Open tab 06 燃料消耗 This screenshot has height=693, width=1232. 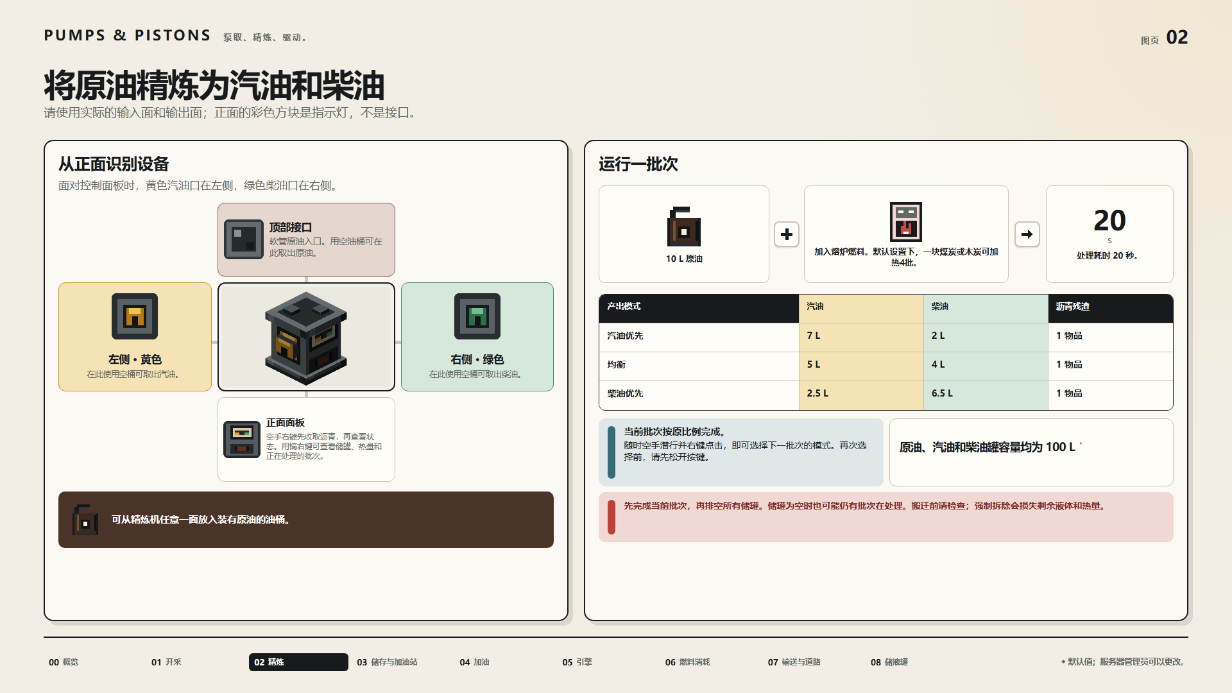coord(687,662)
